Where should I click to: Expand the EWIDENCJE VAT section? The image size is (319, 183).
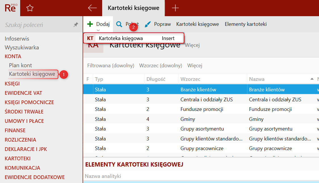(x=23, y=93)
